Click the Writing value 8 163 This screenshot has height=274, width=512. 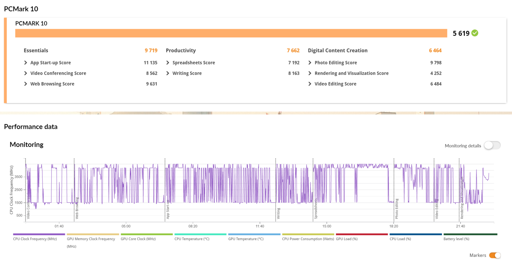click(294, 73)
